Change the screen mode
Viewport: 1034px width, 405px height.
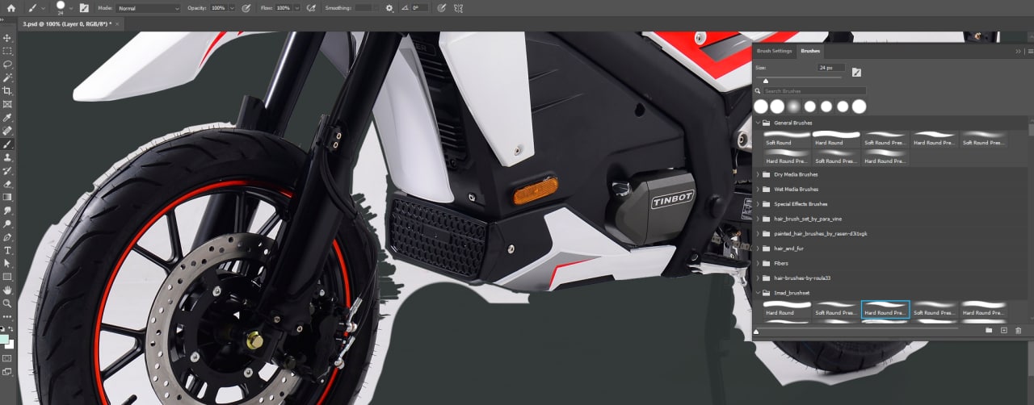[x=7, y=371]
